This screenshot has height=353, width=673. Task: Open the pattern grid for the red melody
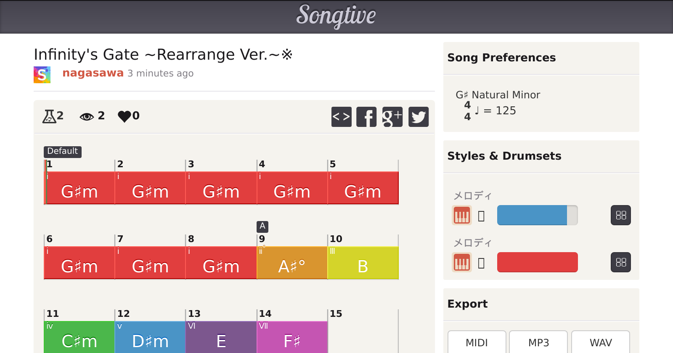pyautogui.click(x=620, y=263)
